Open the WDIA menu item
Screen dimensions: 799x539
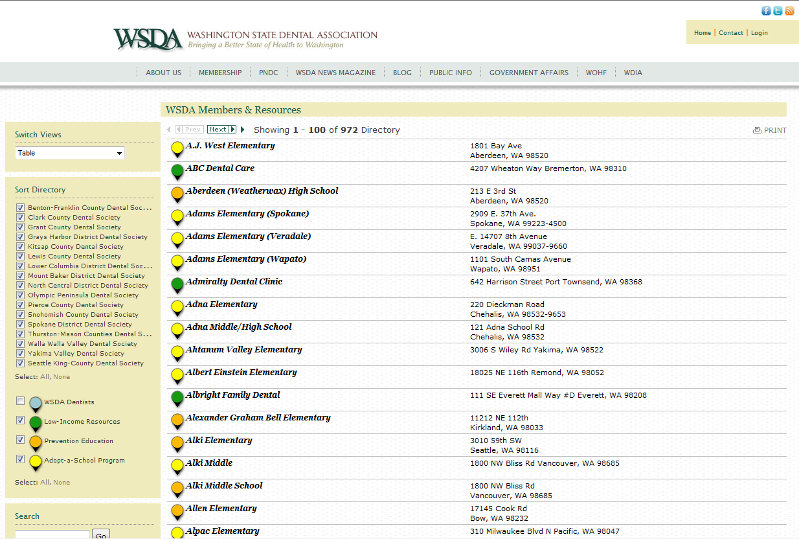click(633, 73)
